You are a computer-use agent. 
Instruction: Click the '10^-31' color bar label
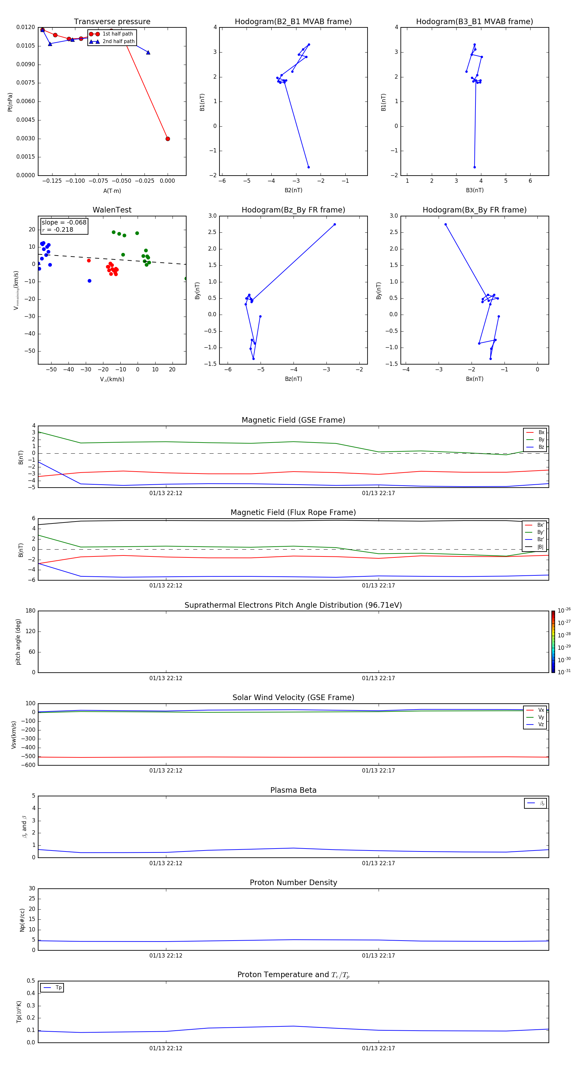(564, 672)
